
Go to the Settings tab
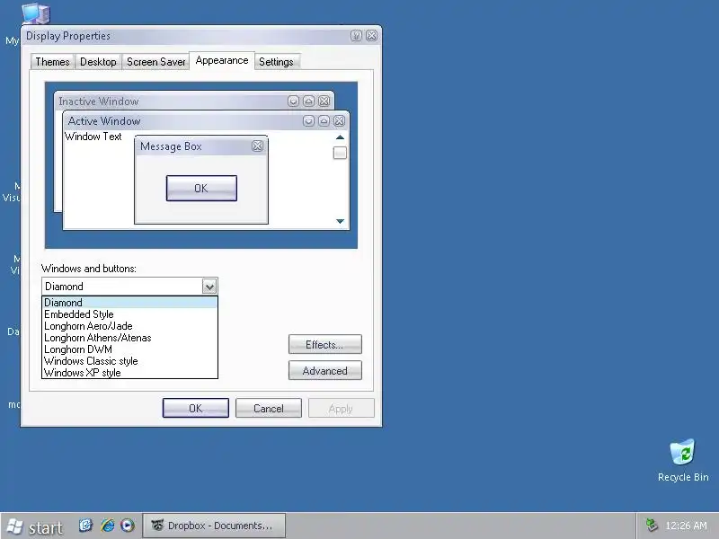[x=276, y=62]
